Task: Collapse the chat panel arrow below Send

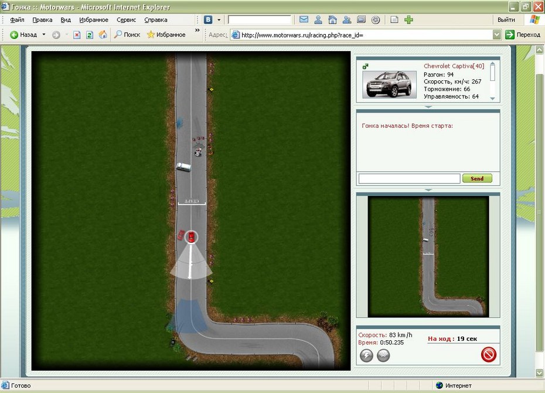Action: tap(428, 190)
